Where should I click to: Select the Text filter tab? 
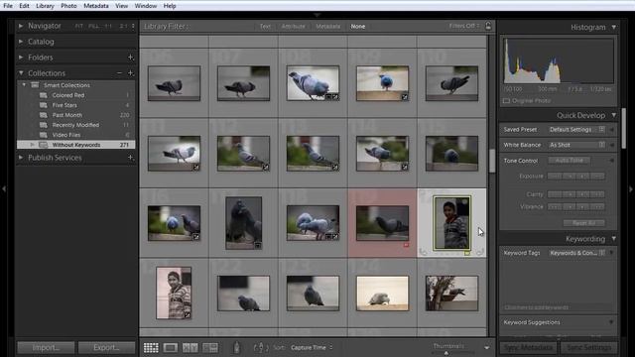coord(265,27)
